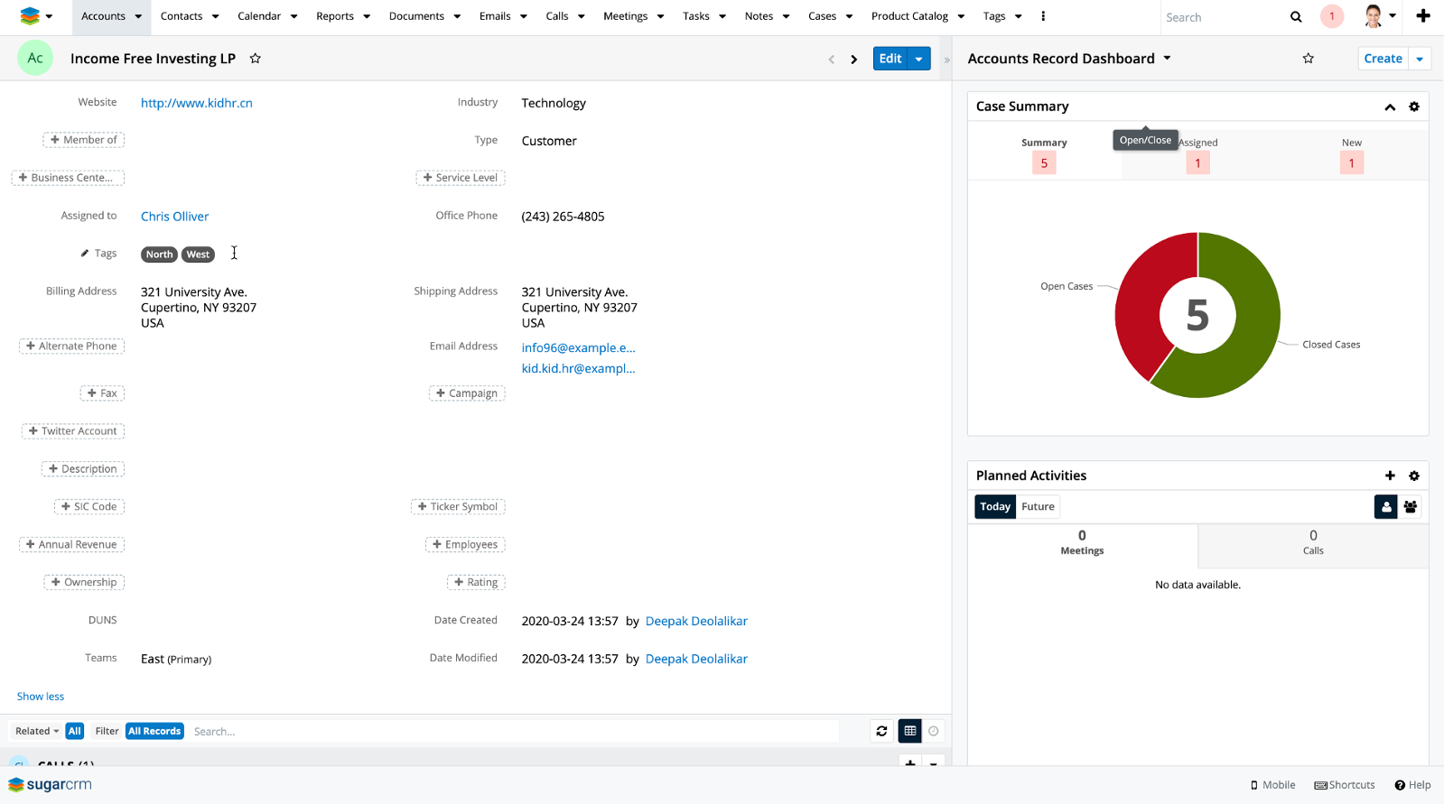Expand the Related dropdown
The width and height of the screenshot is (1444, 804).
tap(37, 731)
